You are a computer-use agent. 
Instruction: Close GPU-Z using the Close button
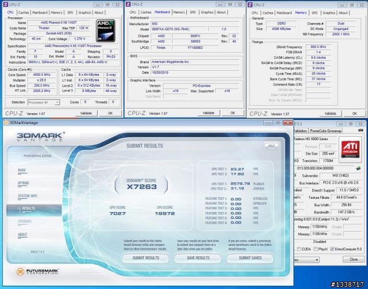(x=354, y=260)
